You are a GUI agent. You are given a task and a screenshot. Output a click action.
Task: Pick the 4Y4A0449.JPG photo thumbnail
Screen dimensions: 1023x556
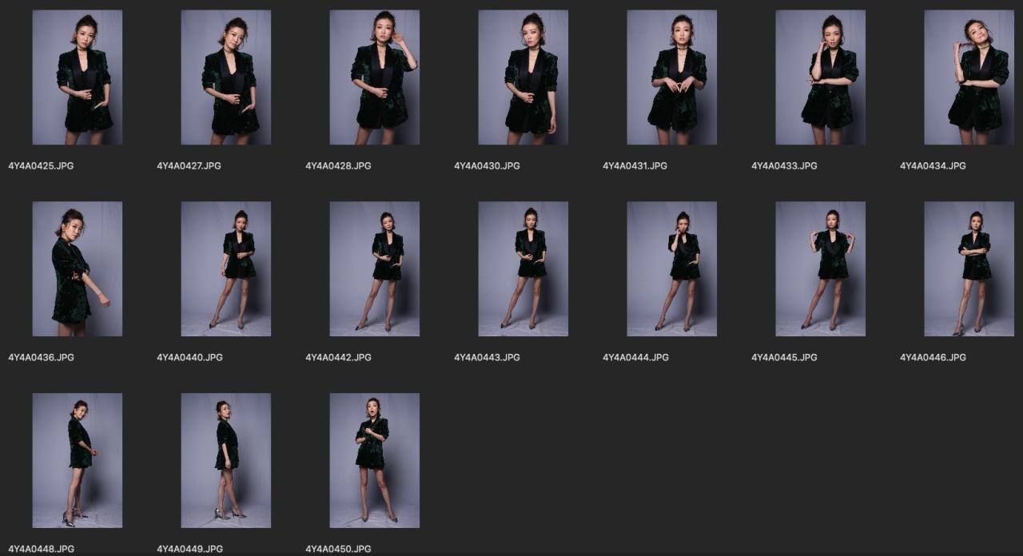(226, 461)
